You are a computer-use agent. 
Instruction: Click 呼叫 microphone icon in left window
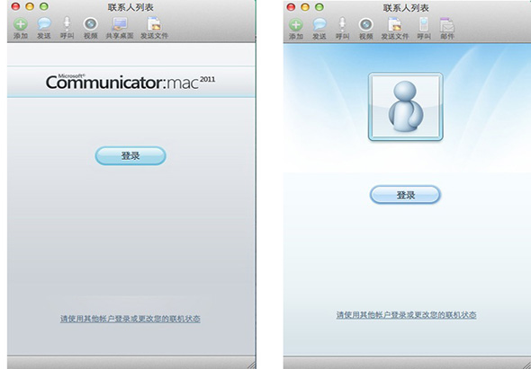coord(67,28)
